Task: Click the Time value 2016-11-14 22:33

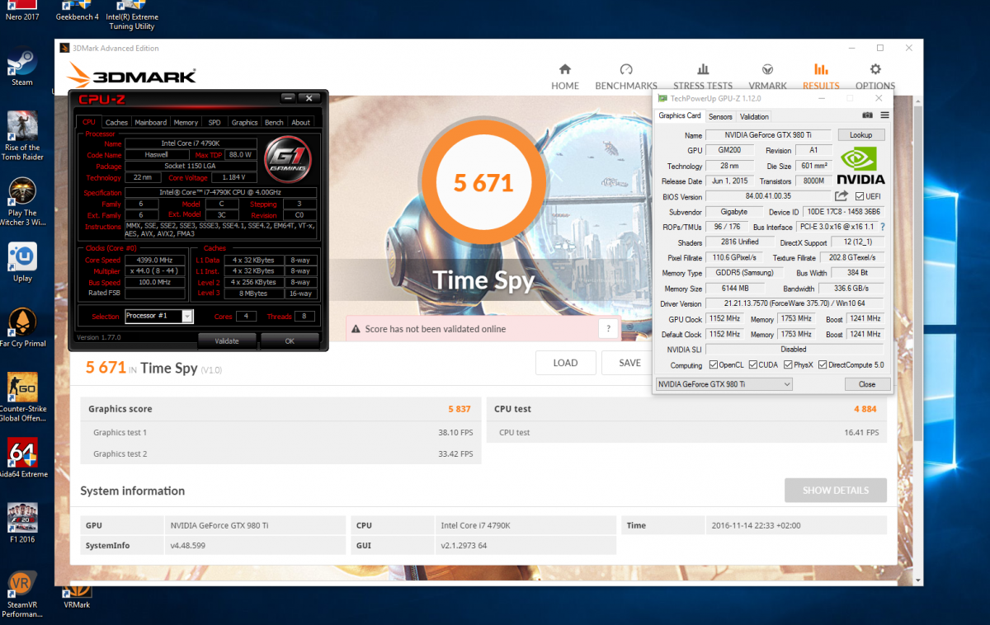Action: click(755, 525)
